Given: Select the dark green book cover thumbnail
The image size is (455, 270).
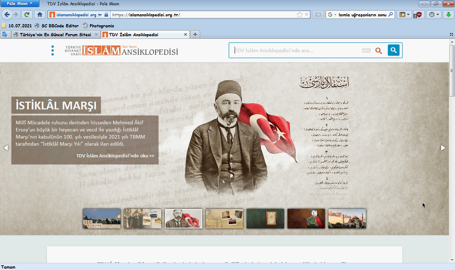Looking at the screenshot, I should pos(266,218).
